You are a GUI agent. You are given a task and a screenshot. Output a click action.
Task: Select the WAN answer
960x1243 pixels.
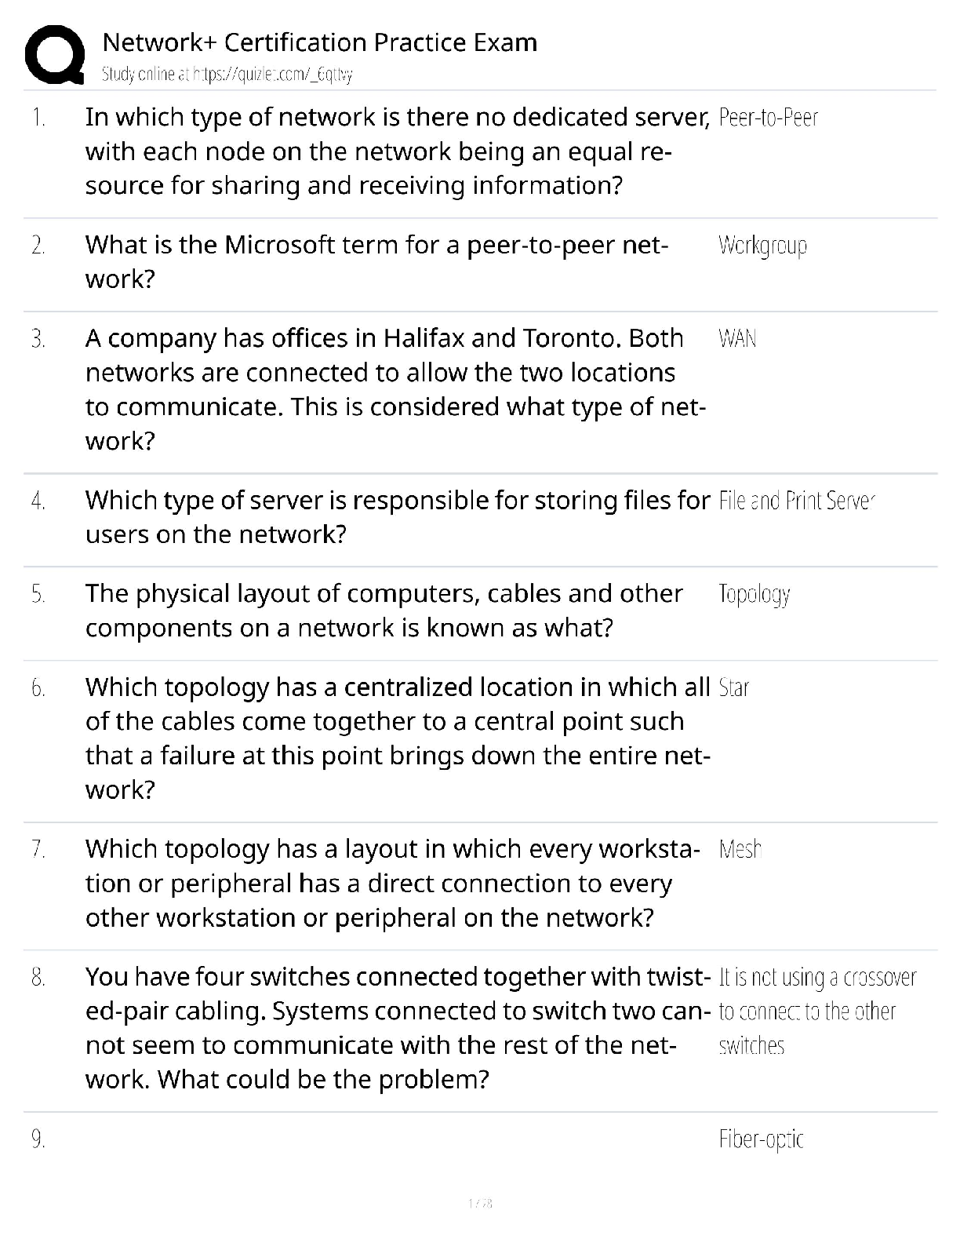pos(737,339)
